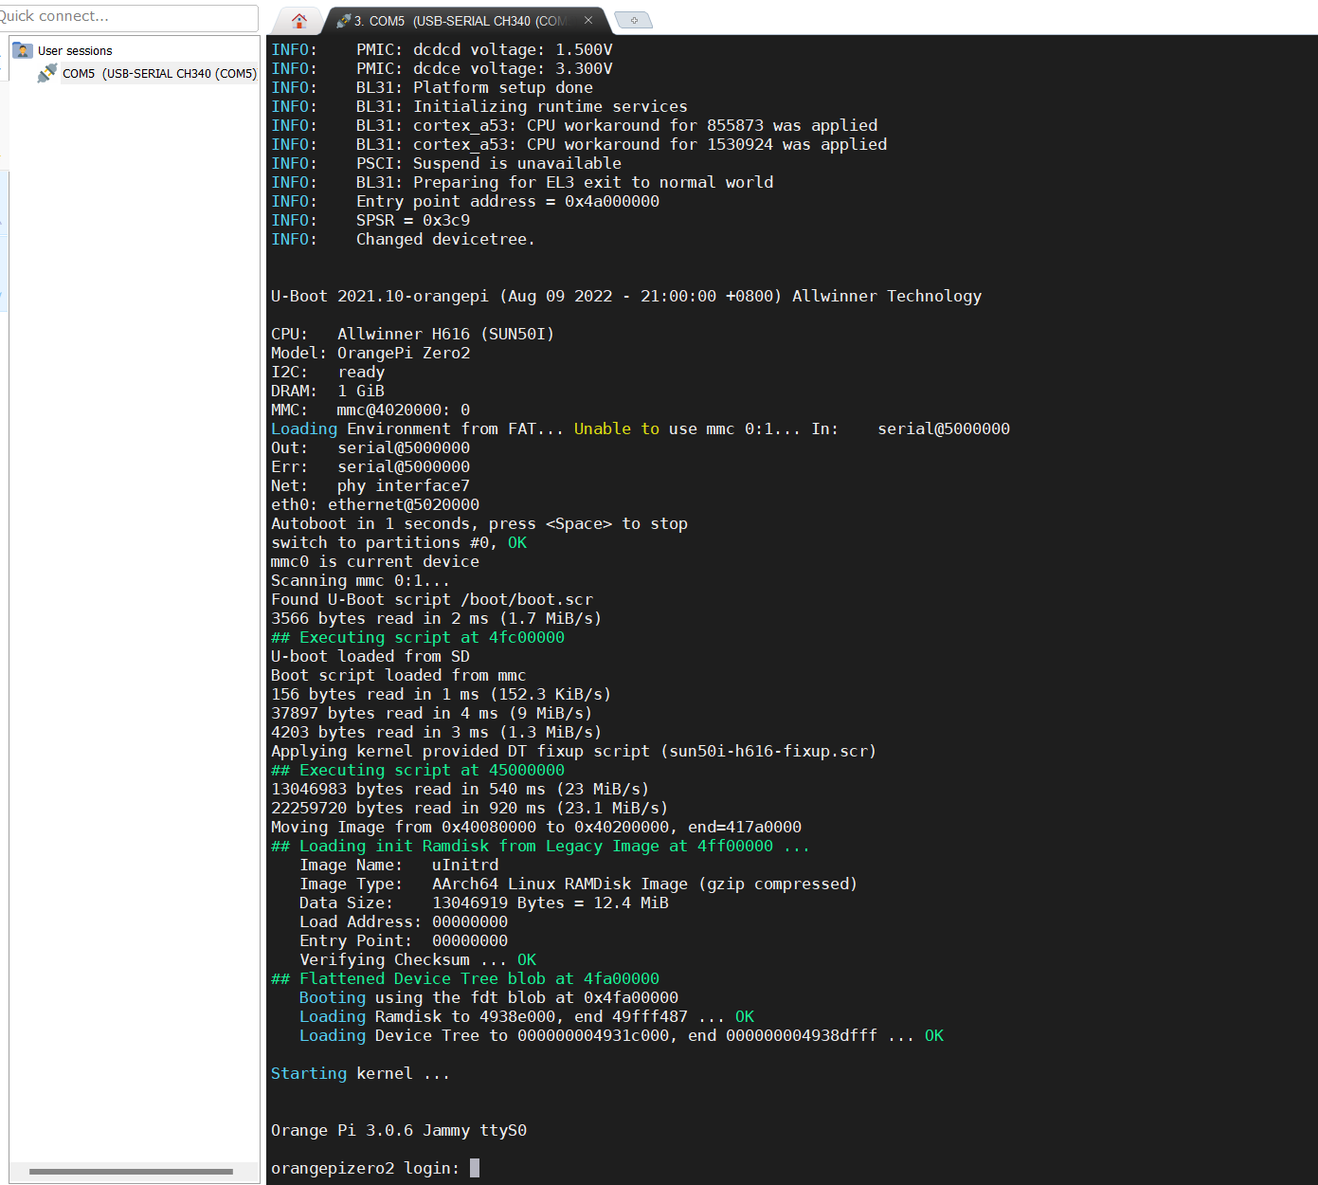
Task: Click the sessions panel horizontal scrollbar
Action: coord(131,1172)
